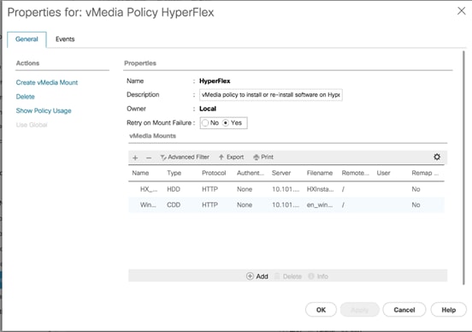Open Show Policy Usage link
472x332 pixels.
[x=44, y=110]
